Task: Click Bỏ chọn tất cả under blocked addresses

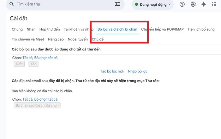Action: coord(46,99)
